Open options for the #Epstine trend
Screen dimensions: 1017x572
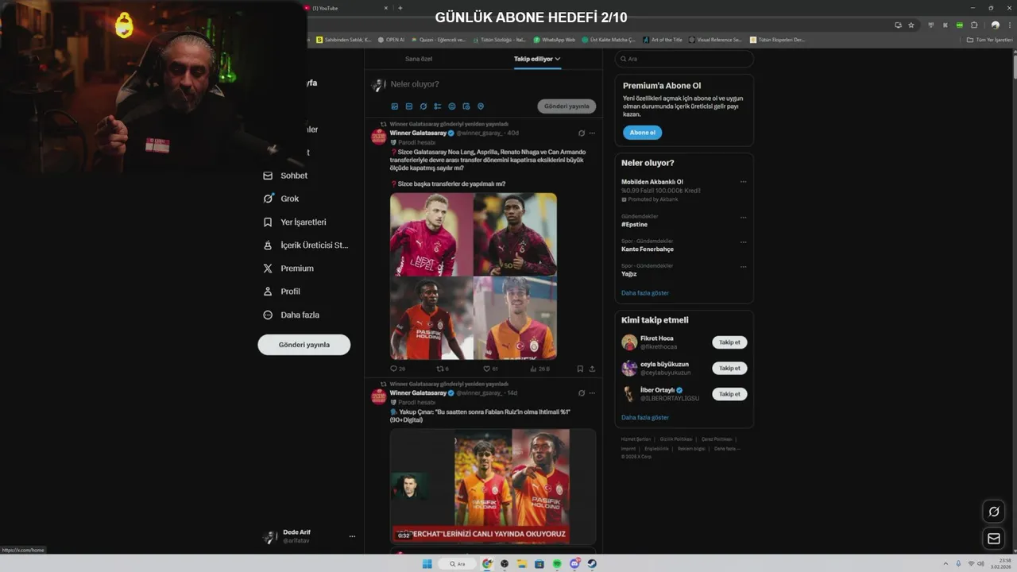pos(744,217)
